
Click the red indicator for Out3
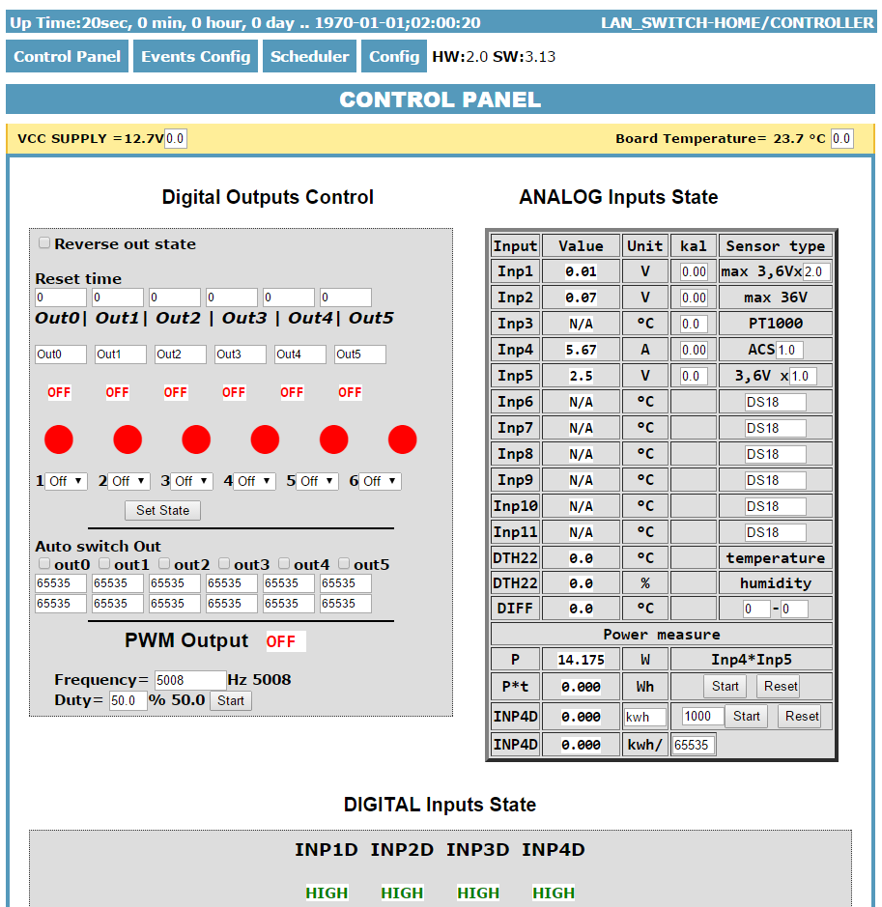[265, 439]
